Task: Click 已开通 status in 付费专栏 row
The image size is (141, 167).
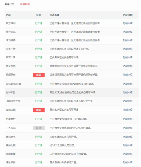Action: pyautogui.click(x=39, y=119)
